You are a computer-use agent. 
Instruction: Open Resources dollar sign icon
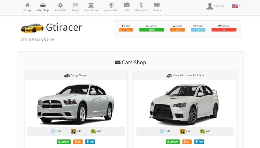(x=141, y=5)
